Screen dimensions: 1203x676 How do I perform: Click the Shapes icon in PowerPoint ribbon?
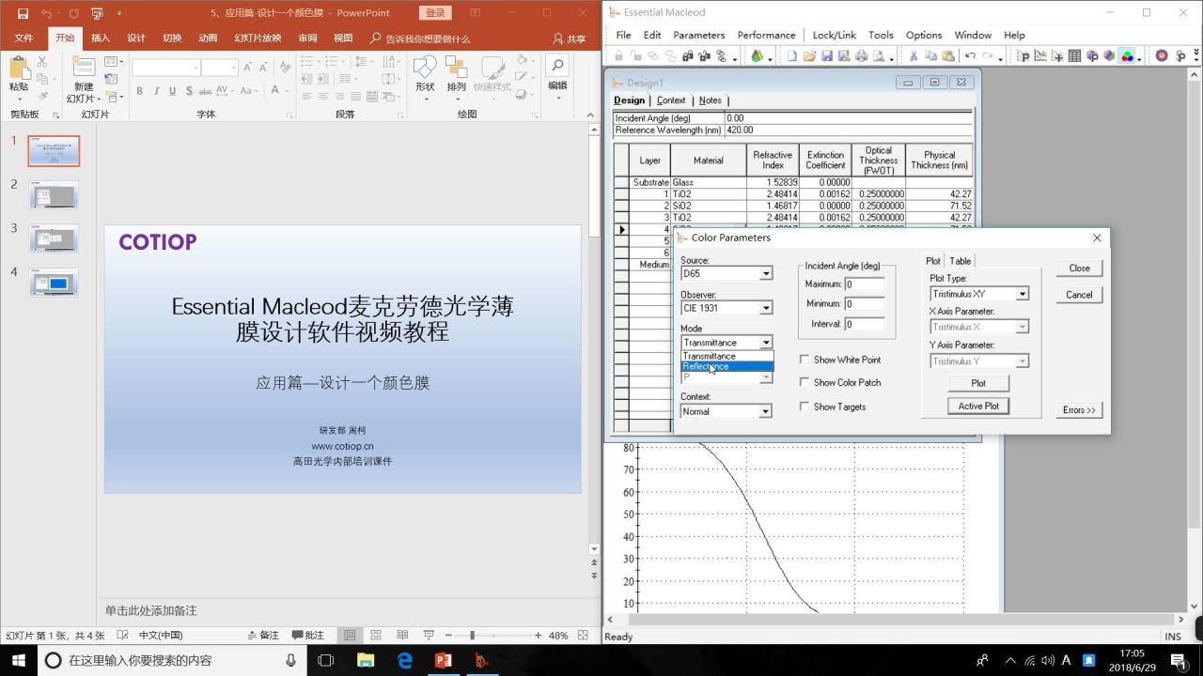tap(425, 74)
